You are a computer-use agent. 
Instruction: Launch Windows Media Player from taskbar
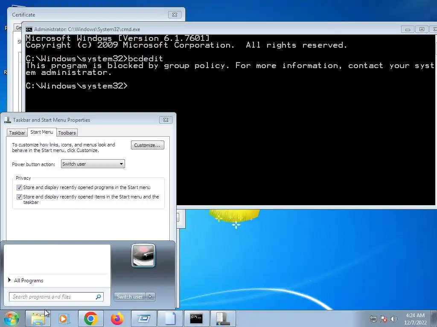point(64,318)
